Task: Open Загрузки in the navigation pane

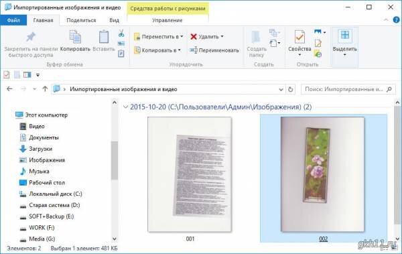Action: tap(36, 149)
